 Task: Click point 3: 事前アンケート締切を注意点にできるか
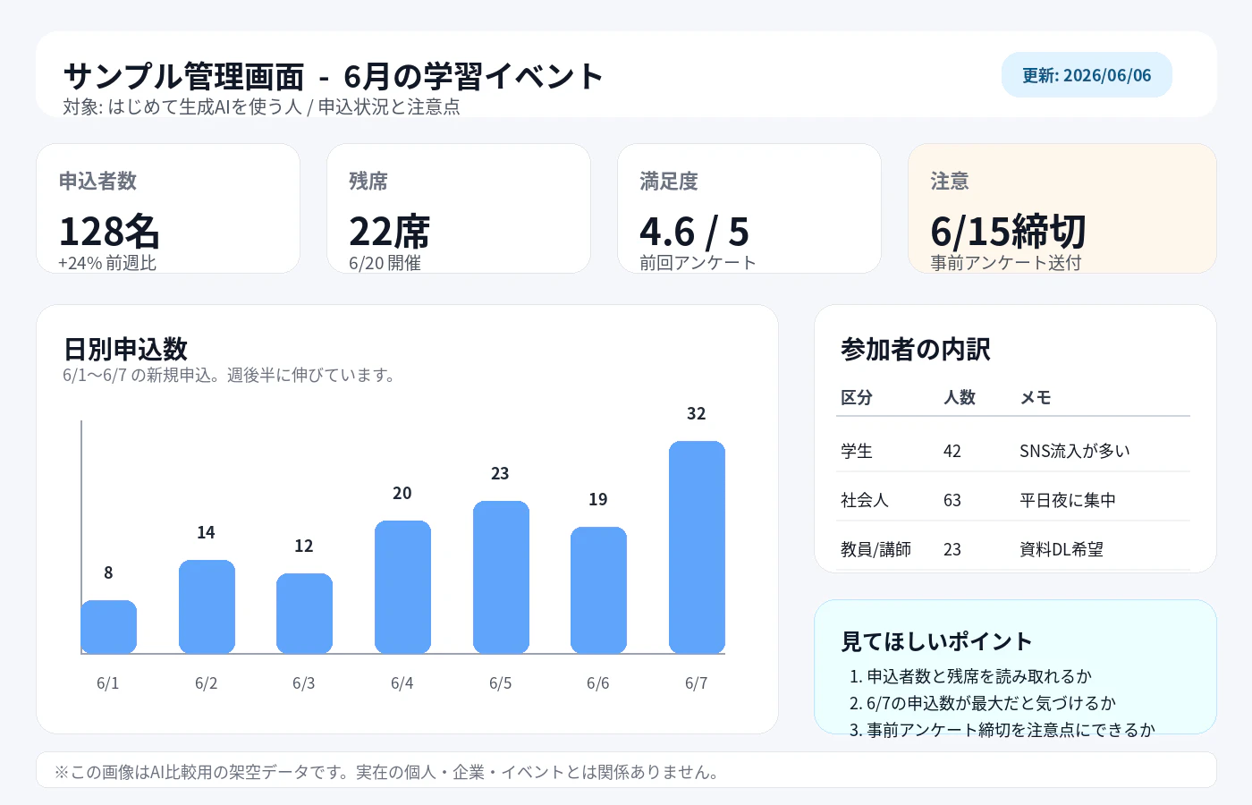tap(1002, 730)
